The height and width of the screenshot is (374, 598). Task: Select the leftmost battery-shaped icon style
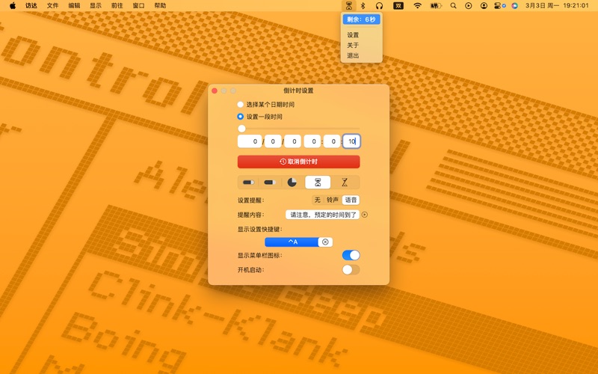tap(248, 182)
